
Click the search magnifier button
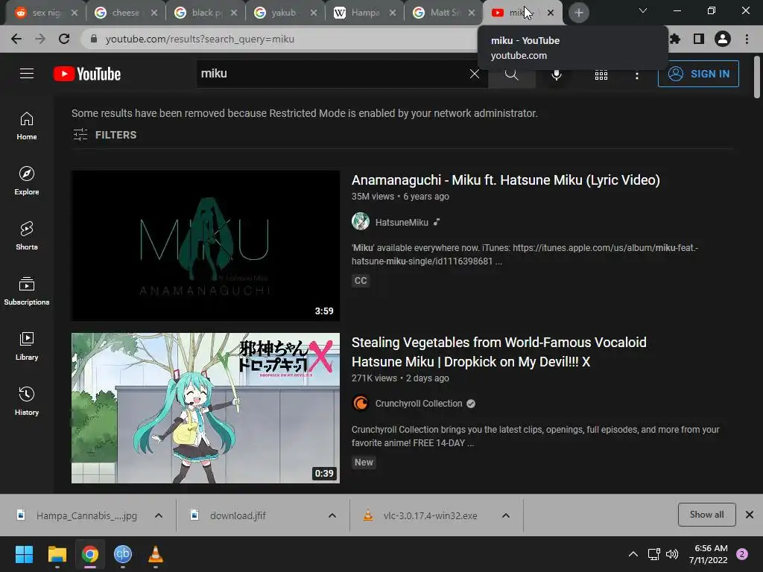(511, 74)
